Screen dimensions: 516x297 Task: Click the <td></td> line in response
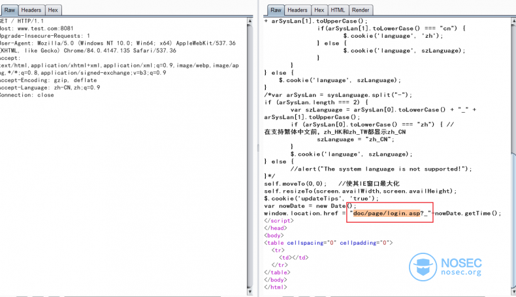[x=294, y=258]
